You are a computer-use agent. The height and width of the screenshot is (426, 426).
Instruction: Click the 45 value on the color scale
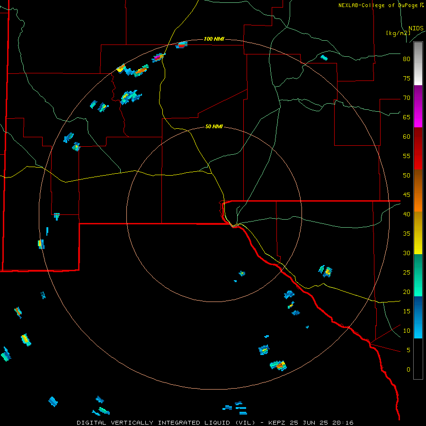pos(407,195)
